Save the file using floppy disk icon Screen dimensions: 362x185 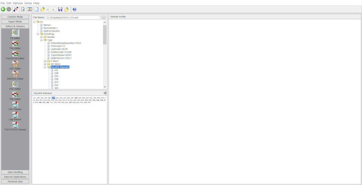pyautogui.click(x=60, y=9)
